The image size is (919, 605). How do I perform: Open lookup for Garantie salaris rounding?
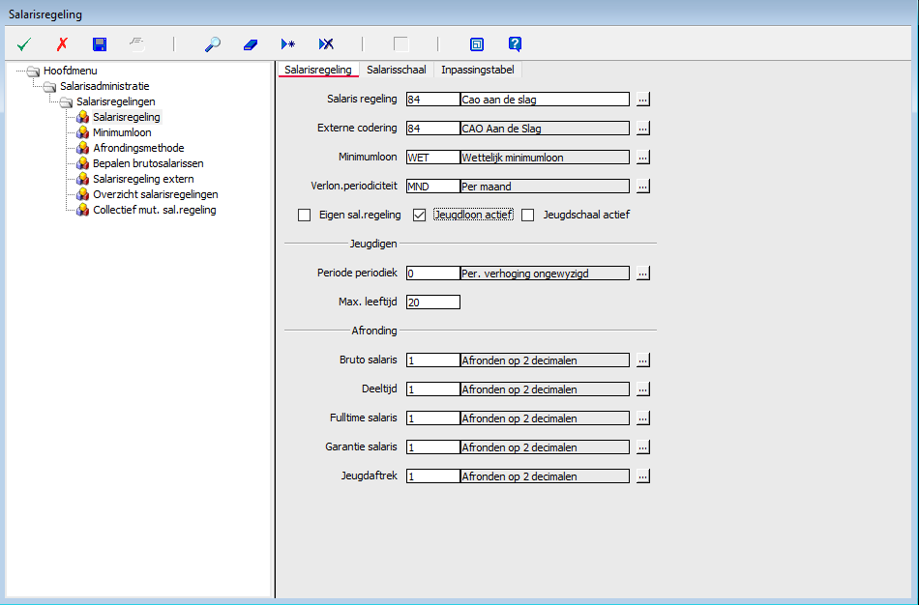pos(643,447)
